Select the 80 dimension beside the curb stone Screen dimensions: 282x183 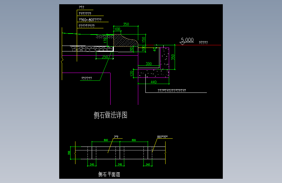[x=132, y=49]
